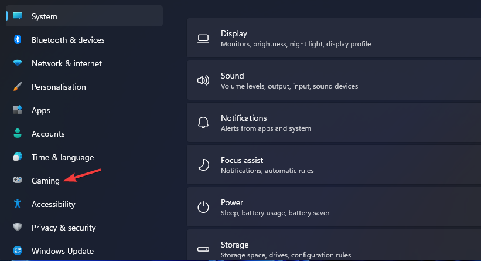Image resolution: width=481 pixels, height=261 pixels.
Task: Open Display settings panel
Action: (x=333, y=39)
